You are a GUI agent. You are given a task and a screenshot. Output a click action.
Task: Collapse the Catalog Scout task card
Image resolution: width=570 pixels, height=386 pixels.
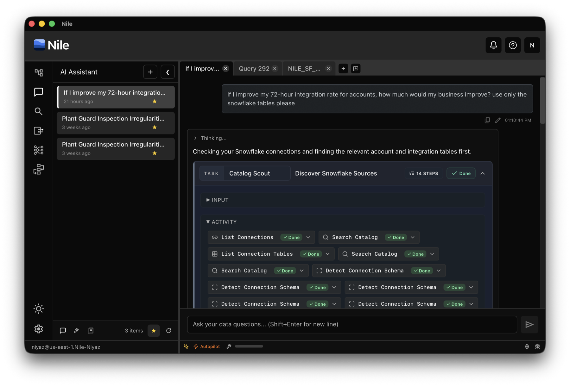[x=483, y=173]
